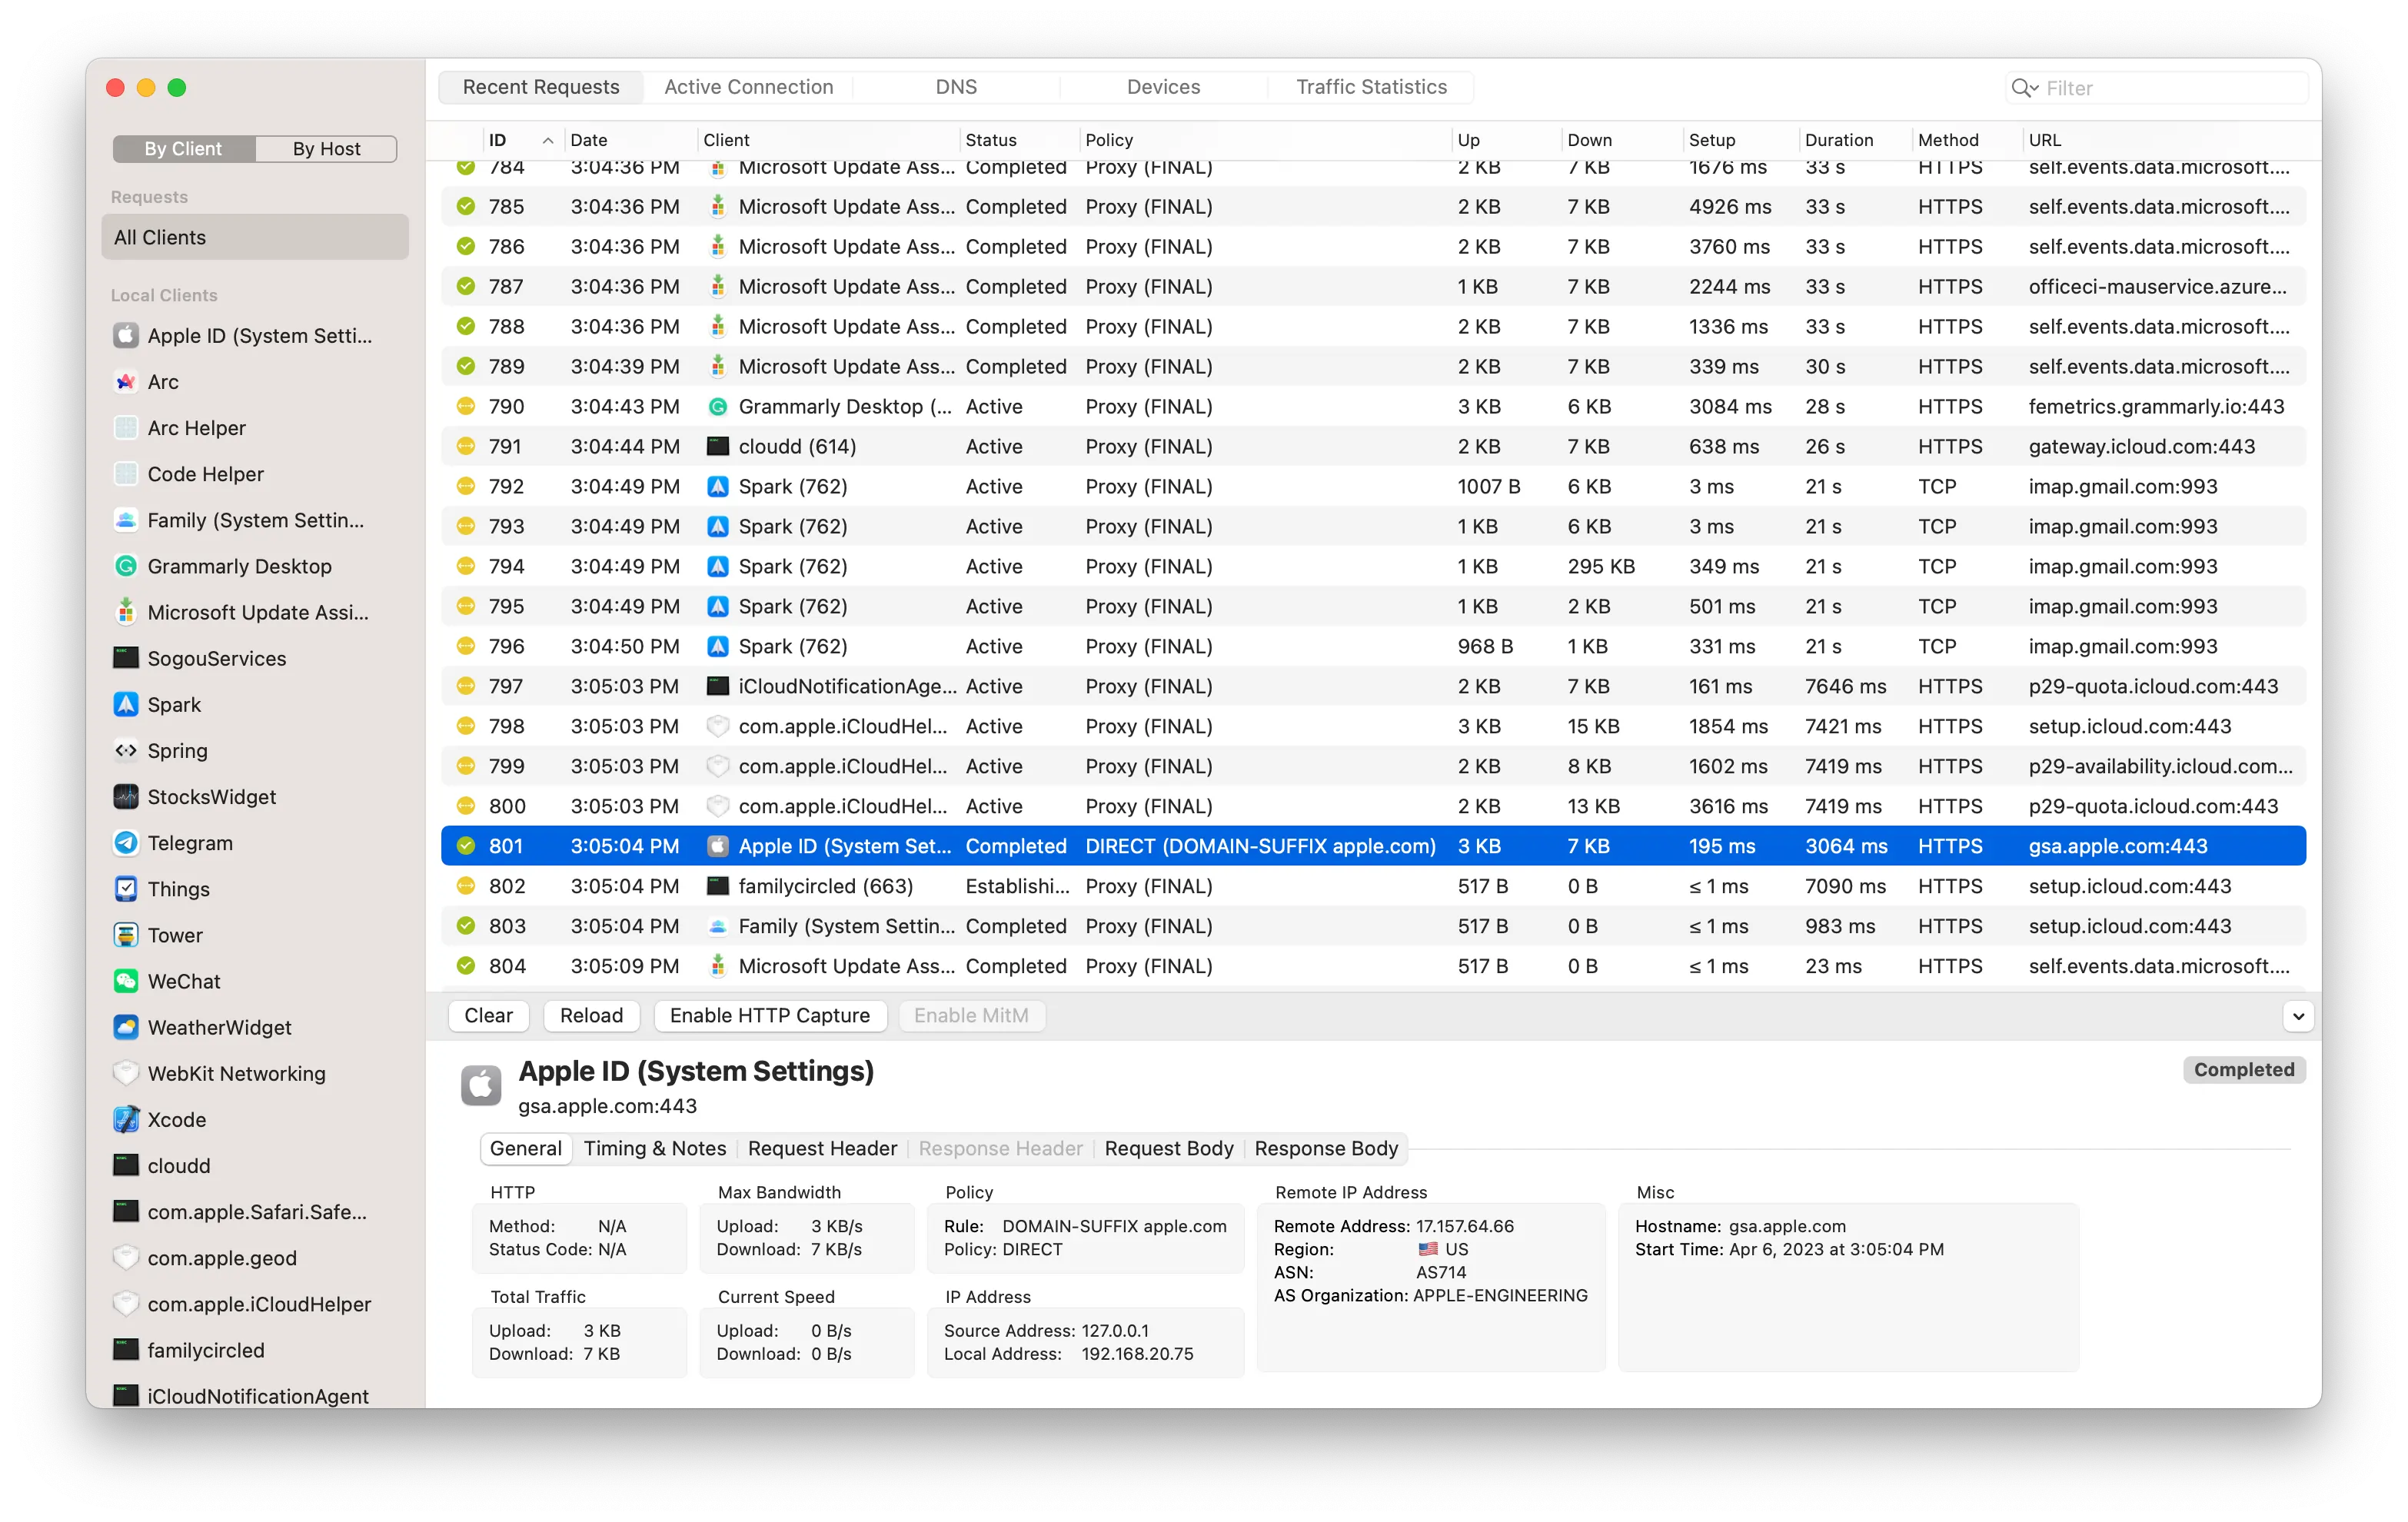
Task: Click Enable HTTP Capture button
Action: tap(769, 1015)
